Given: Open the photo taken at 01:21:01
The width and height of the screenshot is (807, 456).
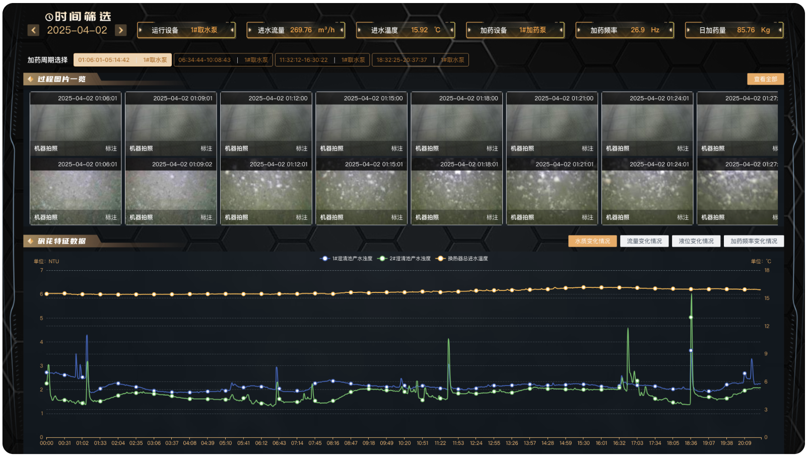Looking at the screenshot, I should point(552,191).
